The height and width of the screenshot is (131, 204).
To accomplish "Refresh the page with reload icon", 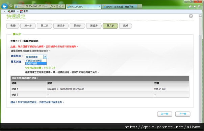I will pyautogui.click(x=60, y=6).
